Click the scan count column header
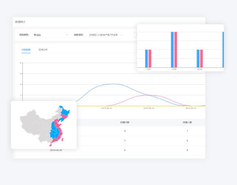The height and width of the screenshot is (185, 237). (125, 122)
